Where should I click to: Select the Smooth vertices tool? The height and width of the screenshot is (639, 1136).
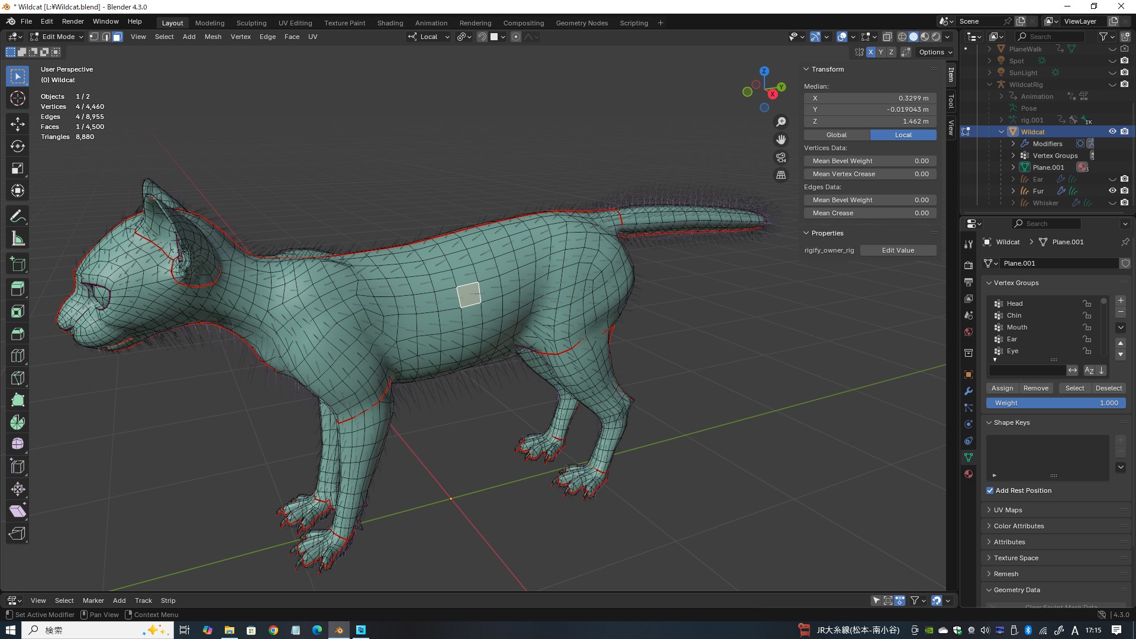pos(18,444)
